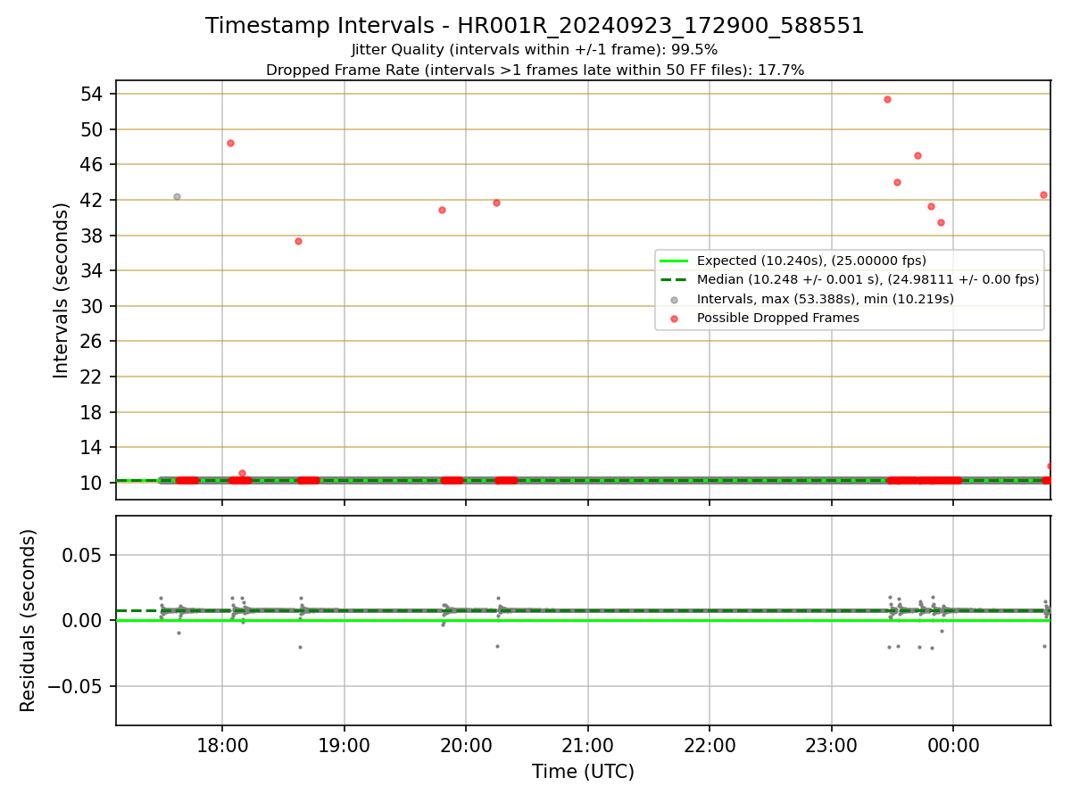
Task: Select the Dropped Frame Rate 17.7% subtitle line
Action: 535,70
